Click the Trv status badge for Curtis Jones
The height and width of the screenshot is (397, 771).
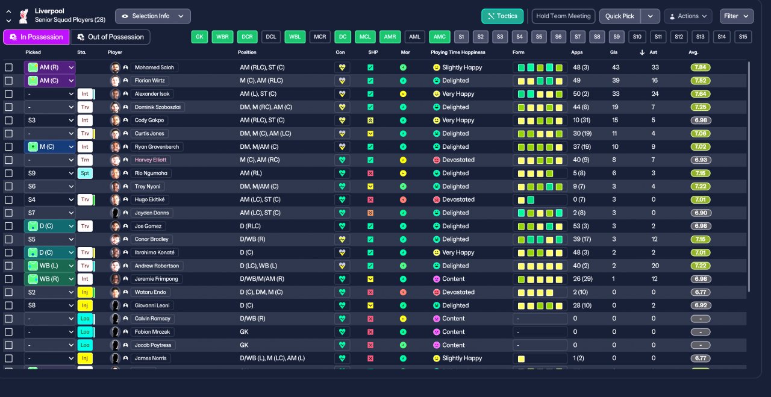(85, 134)
